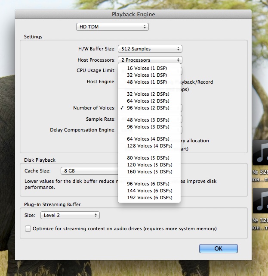This screenshot has height=276, width=268.
Task: Select 32 Voices (1 DSP)
Action: coord(149,75)
